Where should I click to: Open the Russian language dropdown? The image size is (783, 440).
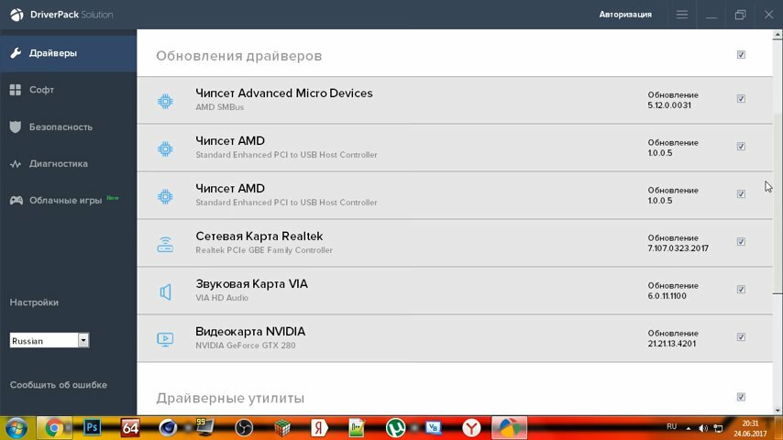[49, 341]
